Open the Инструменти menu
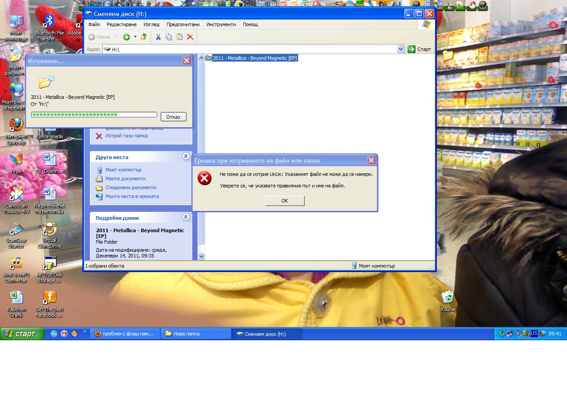The image size is (567, 397). point(221,24)
